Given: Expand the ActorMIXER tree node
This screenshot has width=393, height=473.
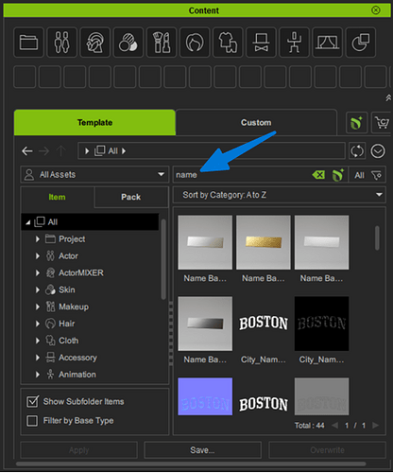Looking at the screenshot, I should 38,272.
